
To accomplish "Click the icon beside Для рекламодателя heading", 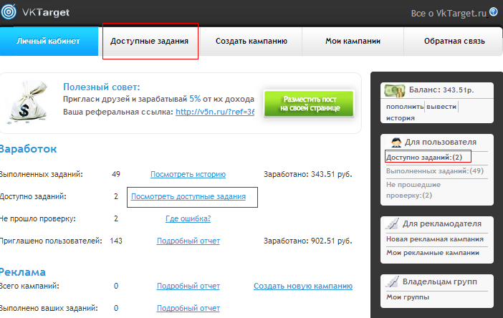I will (x=393, y=223).
